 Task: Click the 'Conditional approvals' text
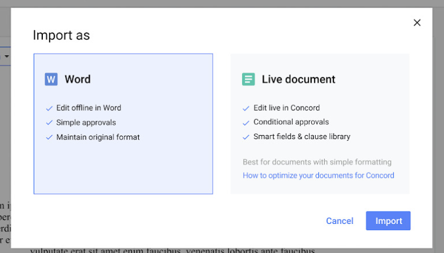click(291, 122)
